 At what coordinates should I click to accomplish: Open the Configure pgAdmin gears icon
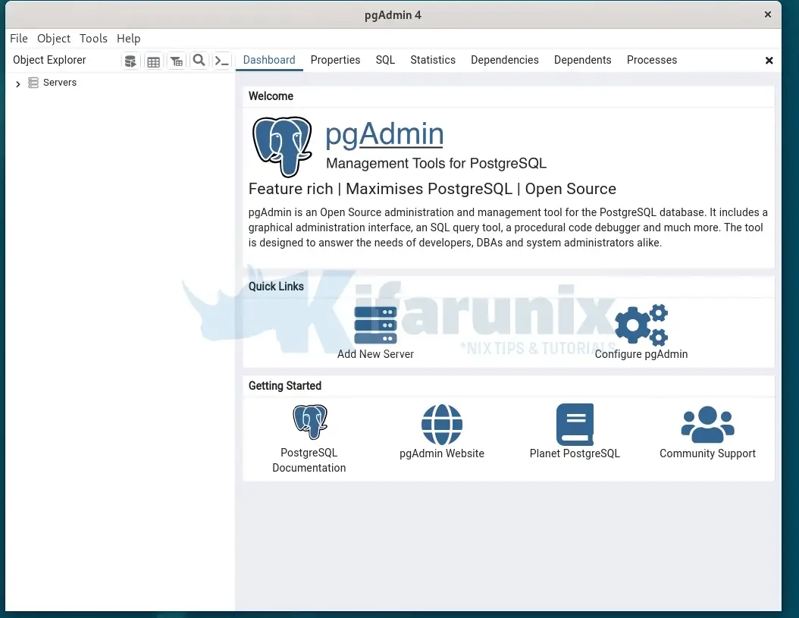(x=641, y=325)
